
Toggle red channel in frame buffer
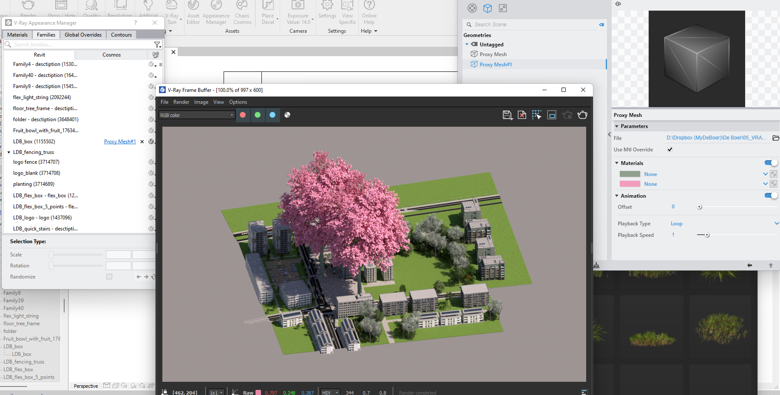coord(243,115)
